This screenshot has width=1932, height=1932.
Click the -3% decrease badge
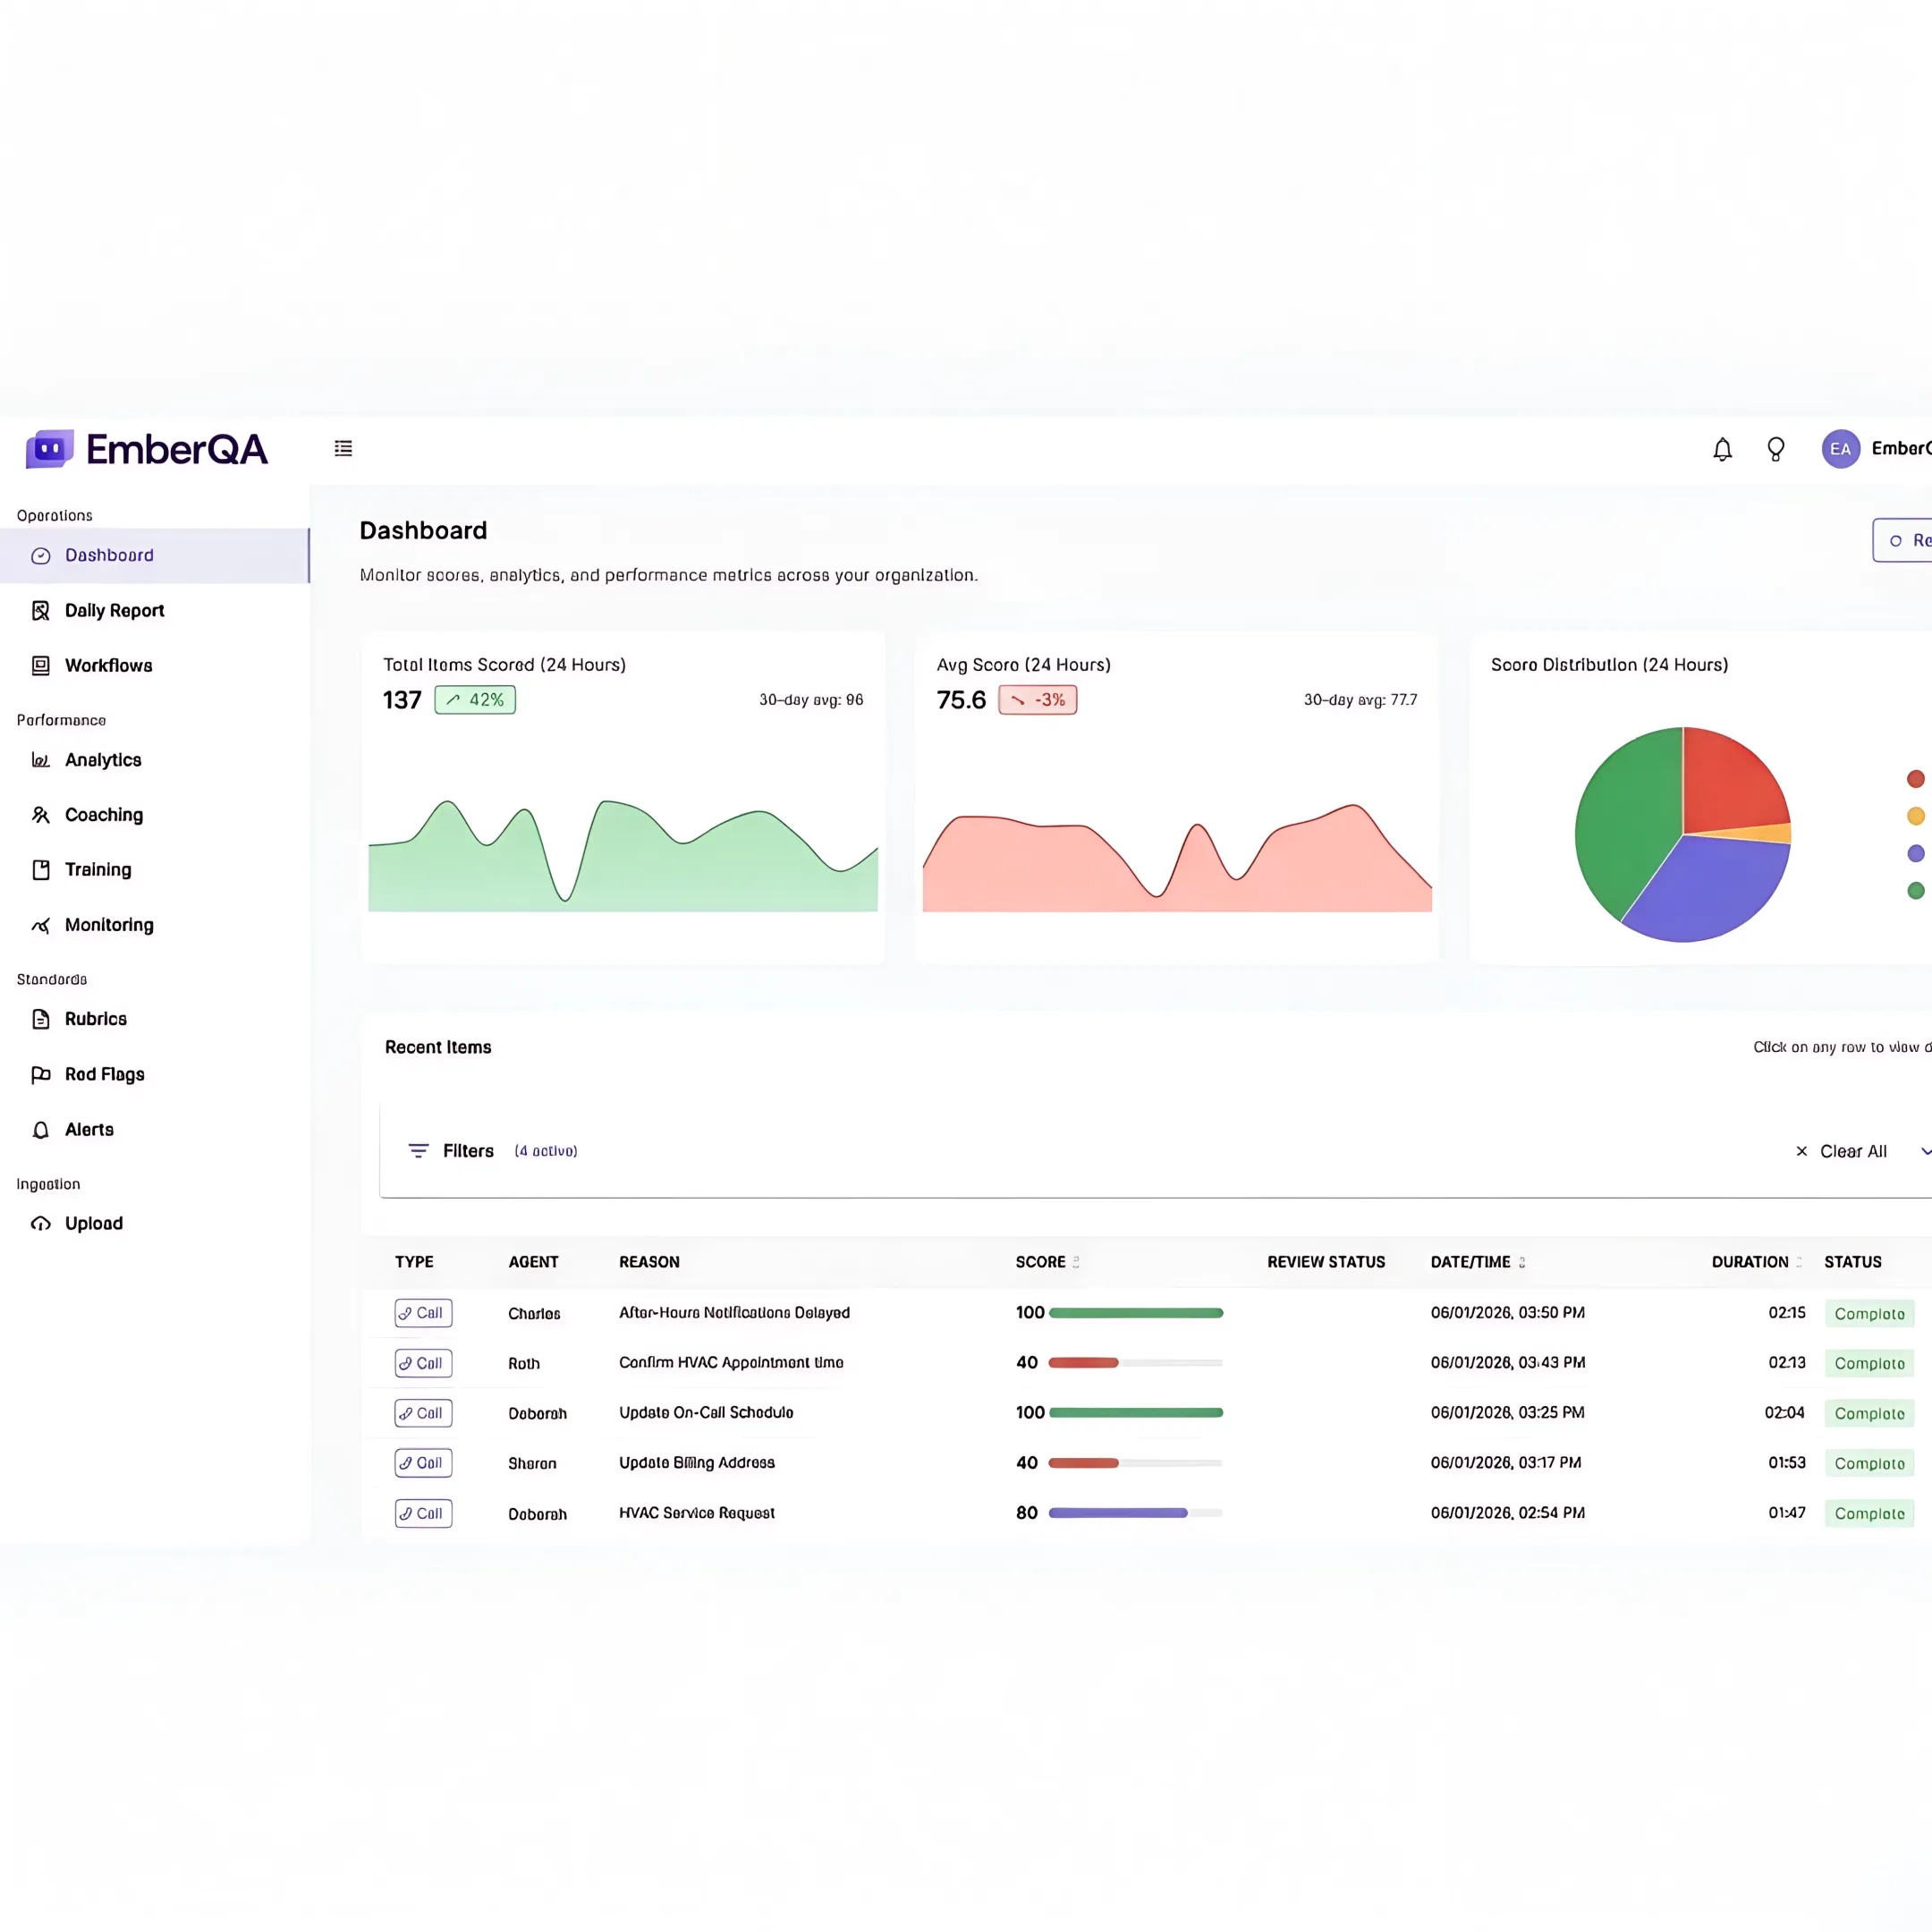click(x=1038, y=700)
